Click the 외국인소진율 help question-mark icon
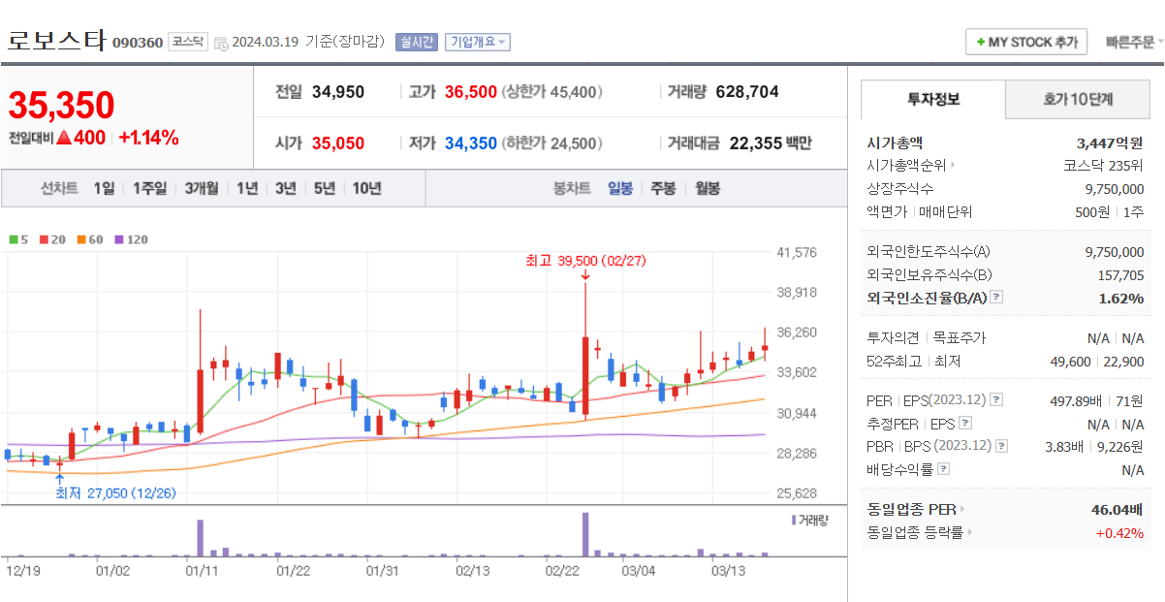The width and height of the screenshot is (1165, 602). [x=996, y=298]
